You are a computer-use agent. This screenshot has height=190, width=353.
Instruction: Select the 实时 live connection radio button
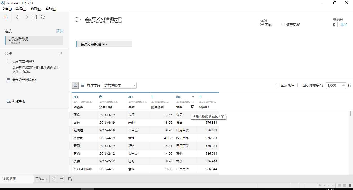(x=262, y=25)
